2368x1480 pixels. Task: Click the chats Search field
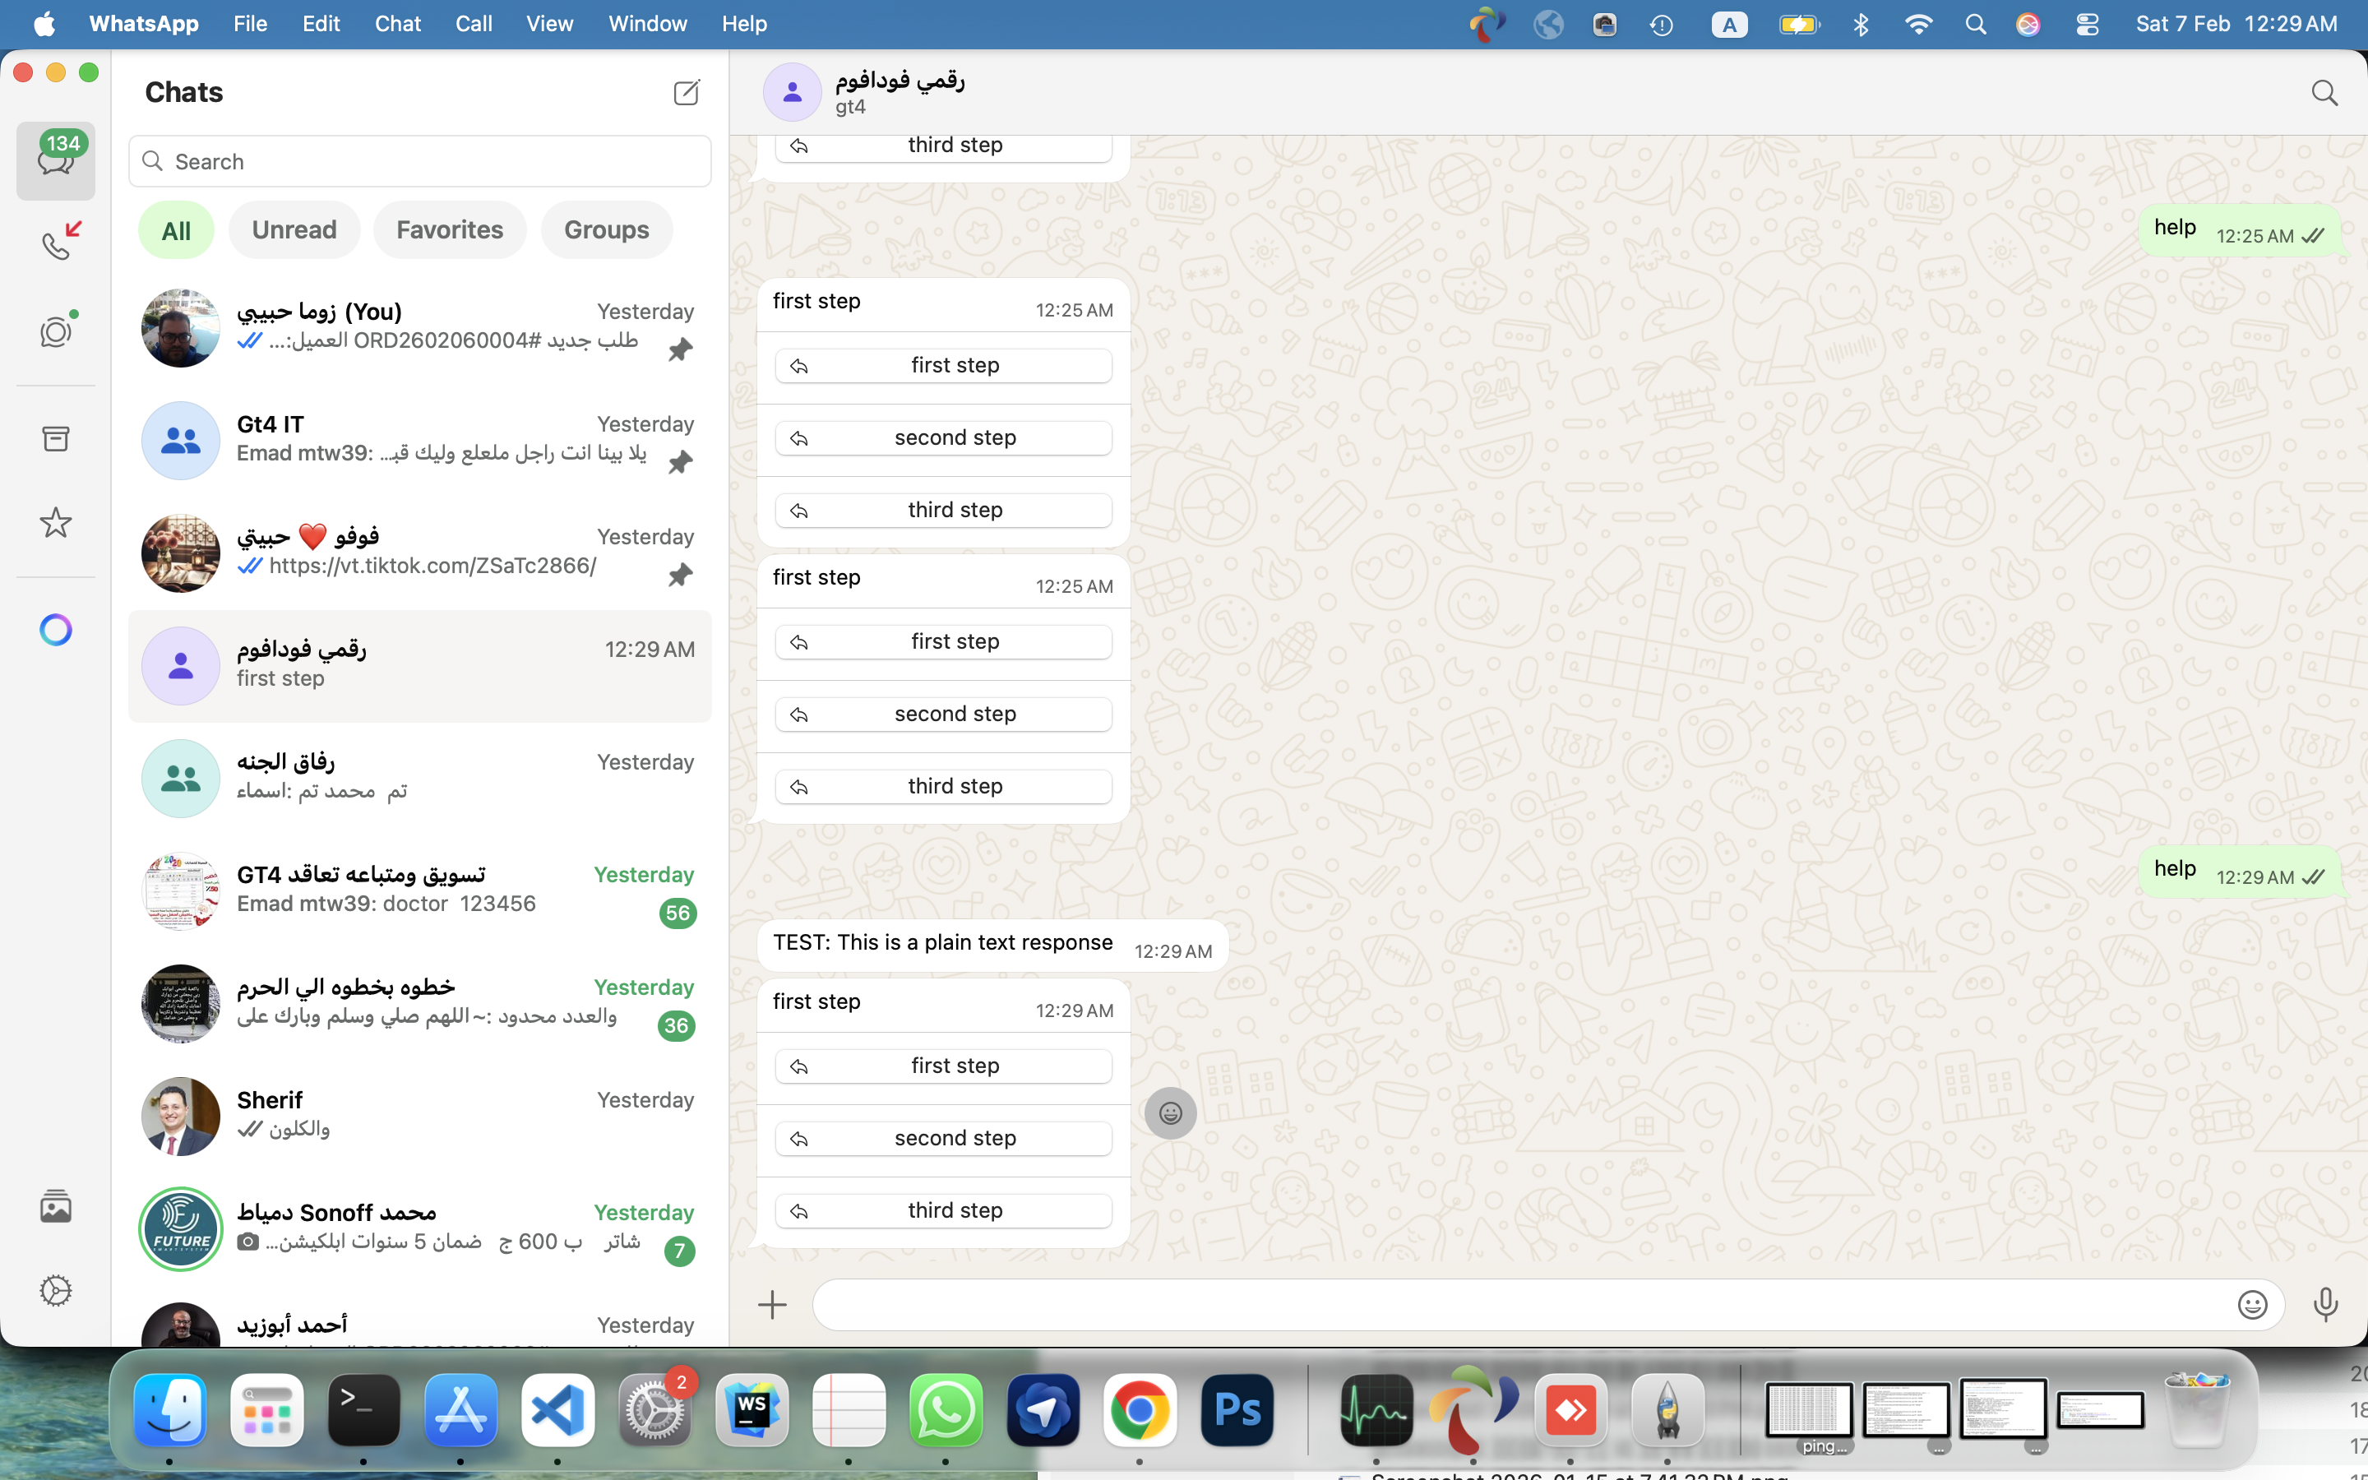421,161
